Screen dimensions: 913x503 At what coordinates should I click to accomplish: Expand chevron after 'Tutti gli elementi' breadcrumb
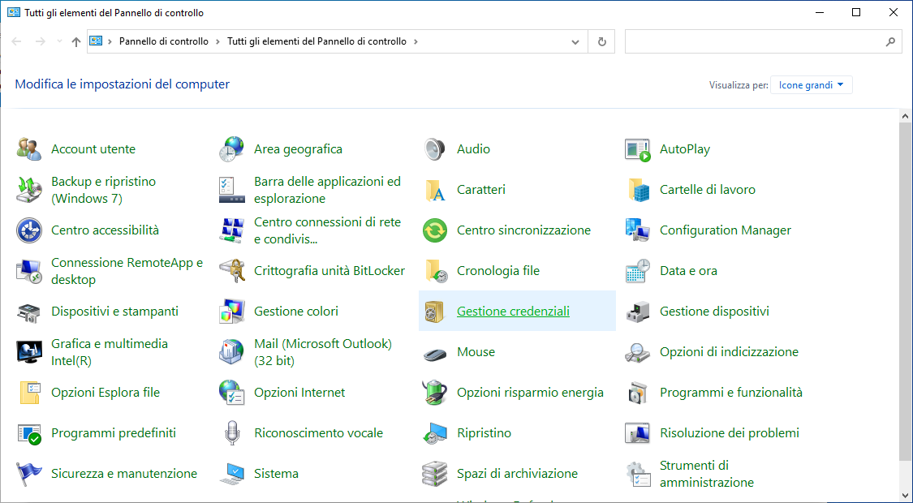pos(416,42)
